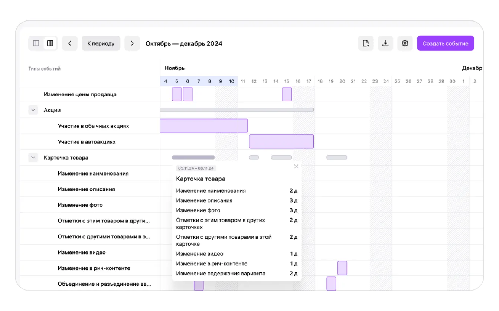Click the download icon
The image size is (499, 311).
(x=385, y=43)
